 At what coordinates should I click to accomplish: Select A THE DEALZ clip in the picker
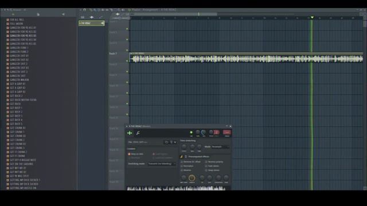[x=92, y=23]
